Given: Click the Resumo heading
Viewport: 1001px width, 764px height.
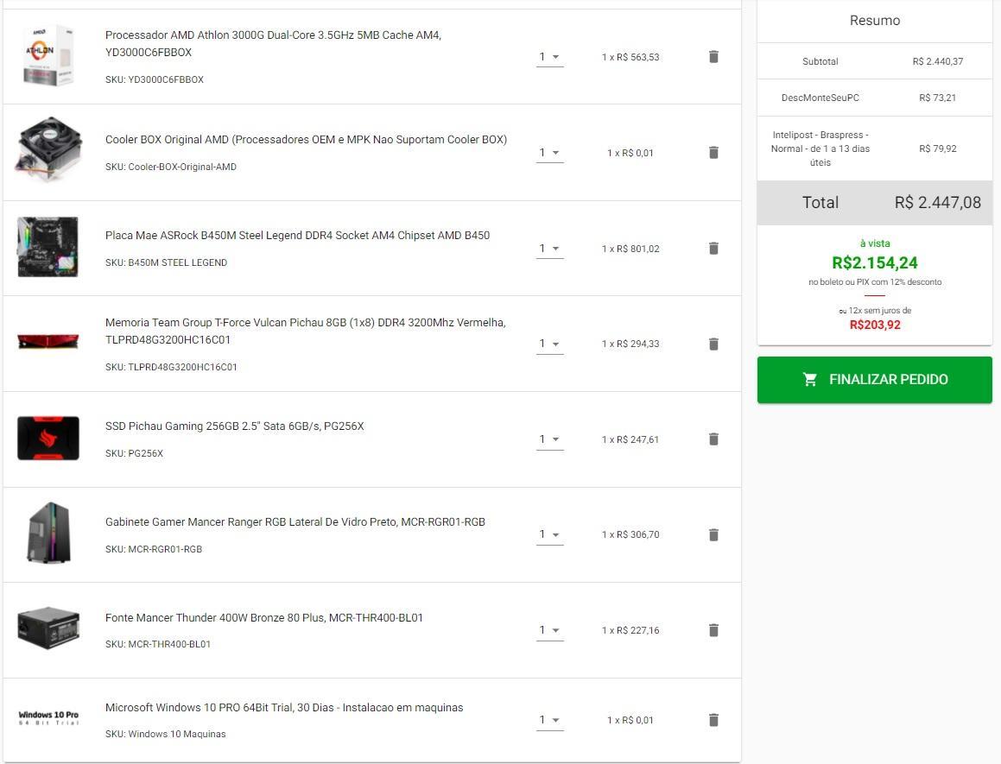Looking at the screenshot, I should pos(875,21).
